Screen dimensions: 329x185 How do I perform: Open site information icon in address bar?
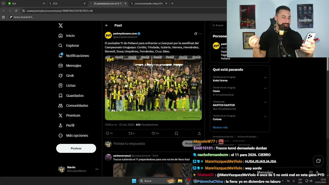pos(23,11)
